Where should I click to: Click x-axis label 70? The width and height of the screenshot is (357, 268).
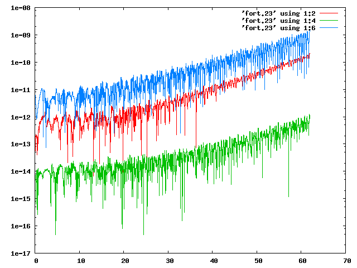[x=347, y=261]
